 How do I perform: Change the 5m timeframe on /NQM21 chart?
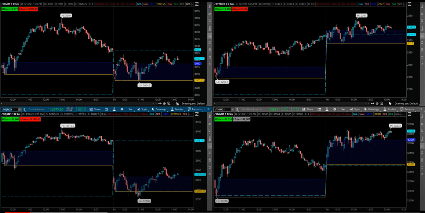[x=130, y=109]
